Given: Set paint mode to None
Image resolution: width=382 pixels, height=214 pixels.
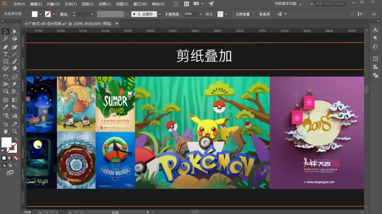Looking at the screenshot, I should point(16,158).
